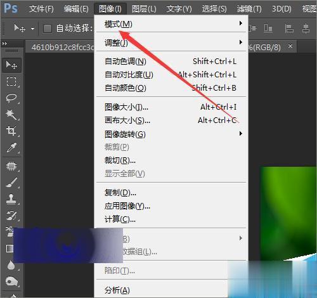This screenshot has width=317, height=298.
Task: Select the Rectangular Marquee tool
Action: click(11, 81)
